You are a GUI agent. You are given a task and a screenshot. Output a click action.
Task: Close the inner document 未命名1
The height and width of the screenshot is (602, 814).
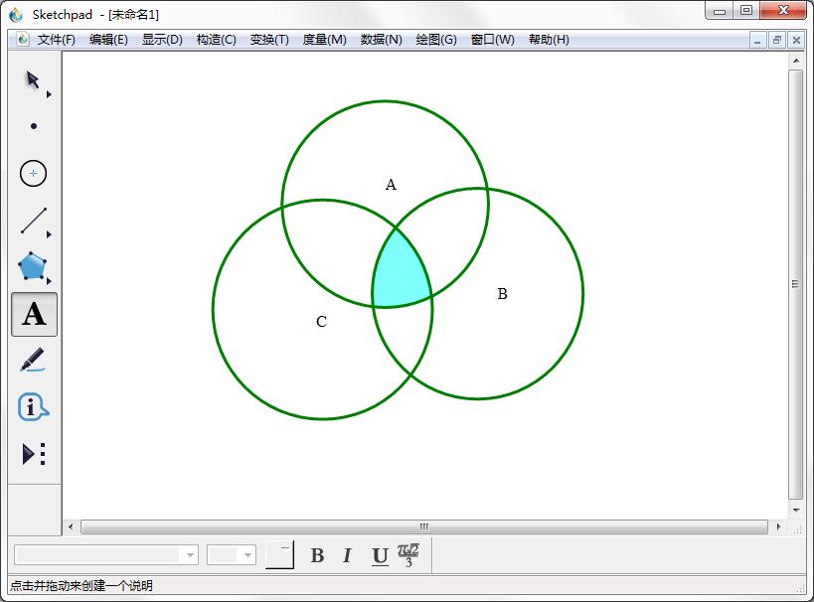pyautogui.click(x=796, y=40)
